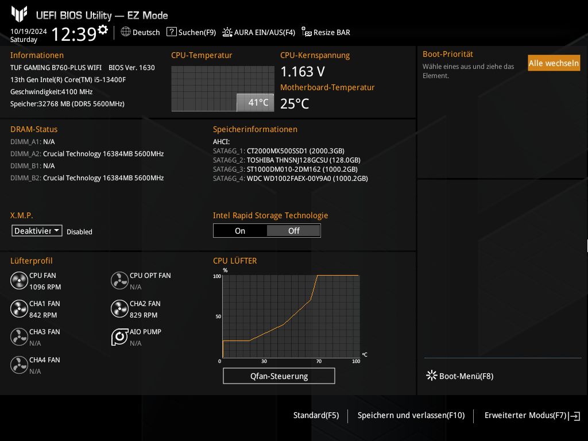
Task: Select SATA6G_1 CT2000MX500SSD1 entry
Action: coord(278,151)
